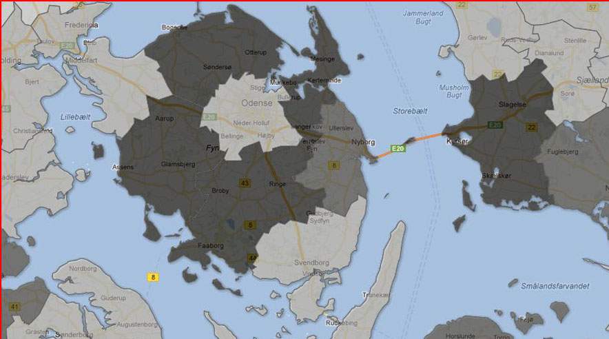Select the Lillebælt water label

pyautogui.click(x=75, y=117)
